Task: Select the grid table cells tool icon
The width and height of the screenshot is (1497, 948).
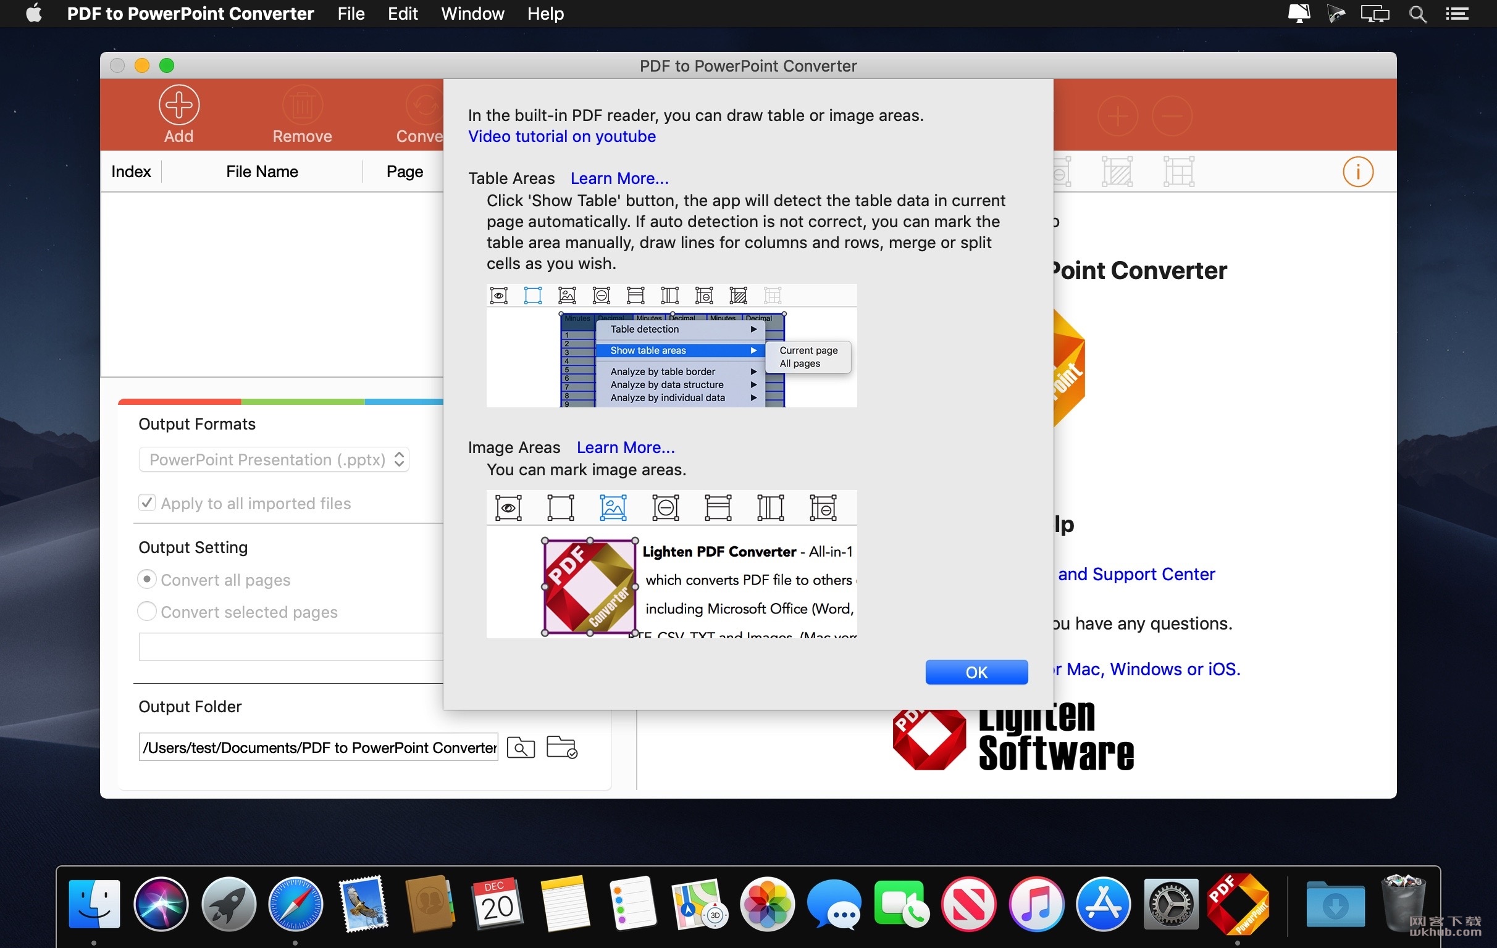Action: pos(1179,172)
